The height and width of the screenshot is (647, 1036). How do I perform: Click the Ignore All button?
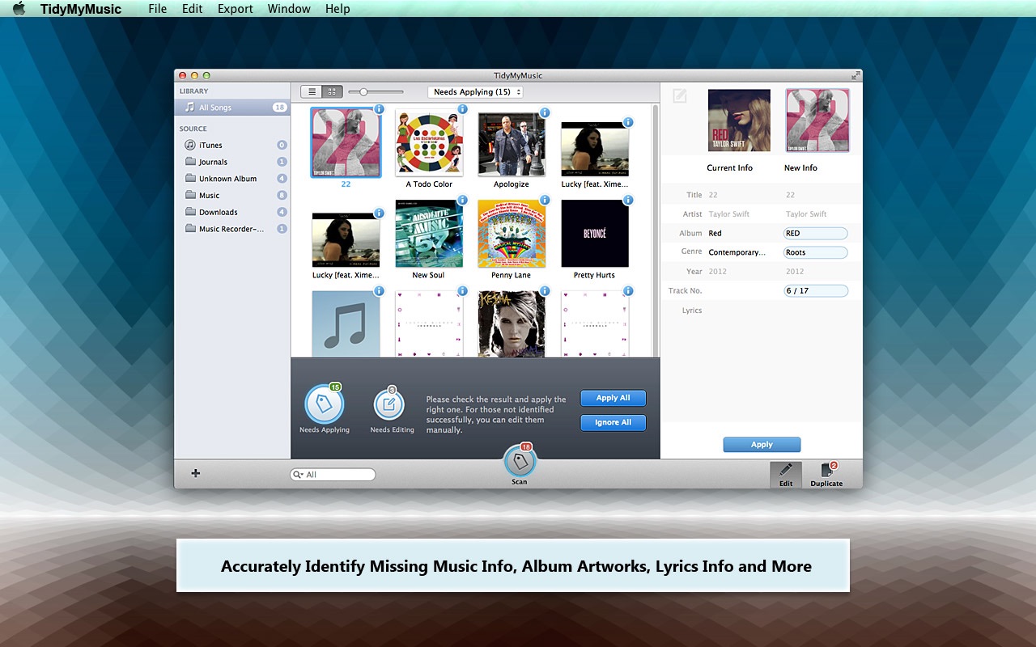point(613,422)
